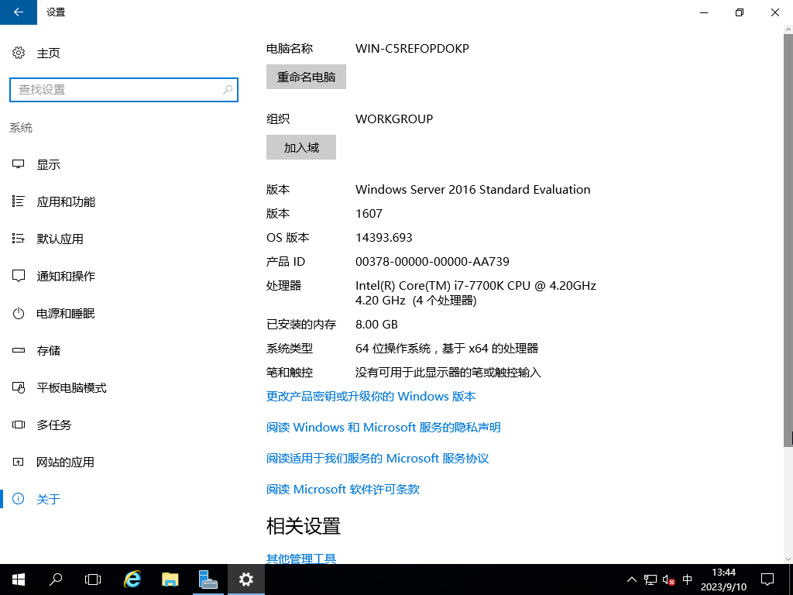Click the scrollbar up arrow
This screenshot has width=793, height=595.
pyautogui.click(x=788, y=29)
